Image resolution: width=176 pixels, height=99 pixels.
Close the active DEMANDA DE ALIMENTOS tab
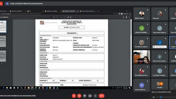click(x=78, y=11)
